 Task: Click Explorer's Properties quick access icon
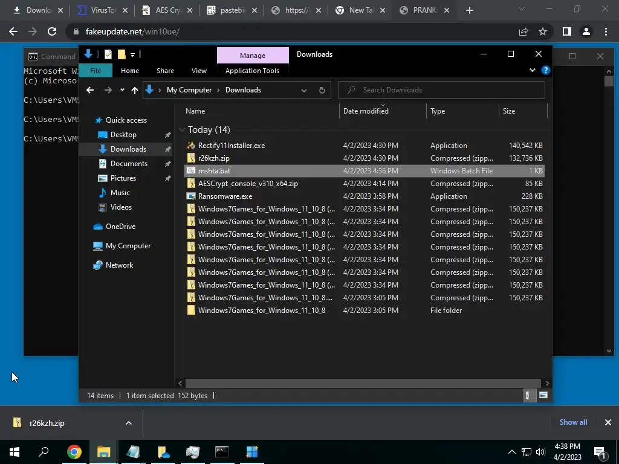coord(108,54)
